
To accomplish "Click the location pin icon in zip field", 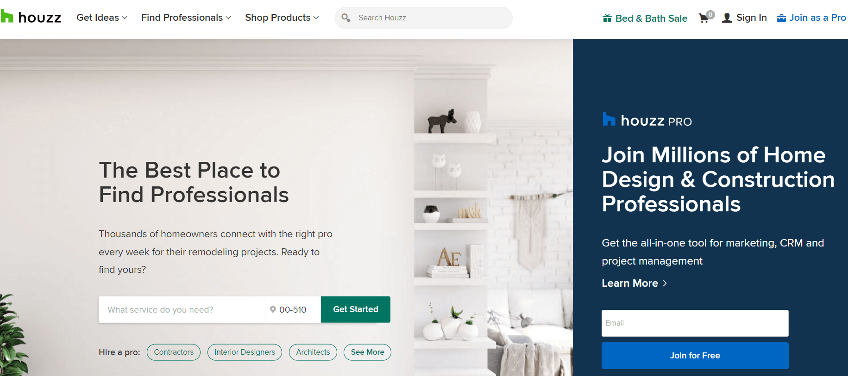I will 273,309.
